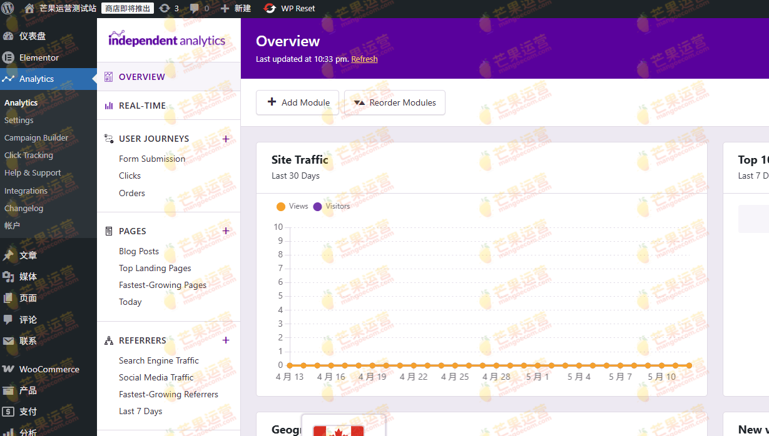Click the Pages section document icon
Screen dimensions: 769x436
(x=108, y=231)
